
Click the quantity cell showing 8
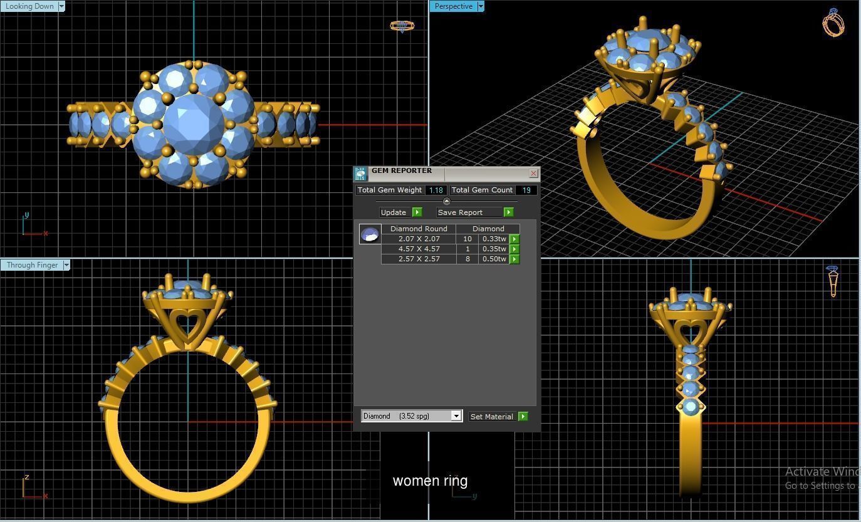pyautogui.click(x=467, y=259)
